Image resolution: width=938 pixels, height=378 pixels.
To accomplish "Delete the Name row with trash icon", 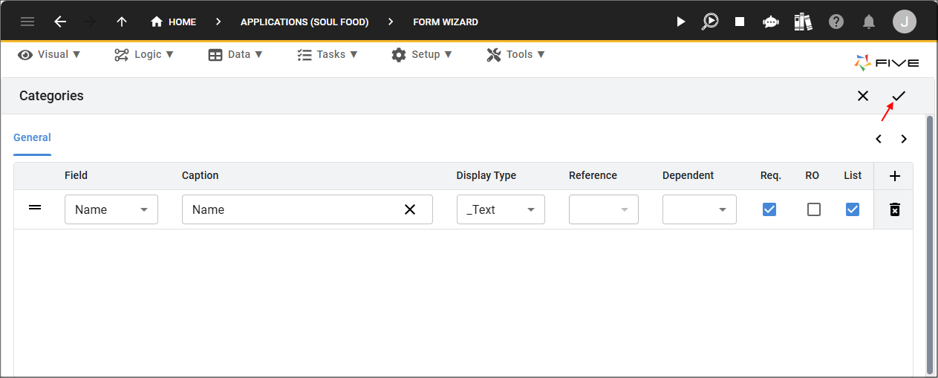I will click(x=895, y=209).
